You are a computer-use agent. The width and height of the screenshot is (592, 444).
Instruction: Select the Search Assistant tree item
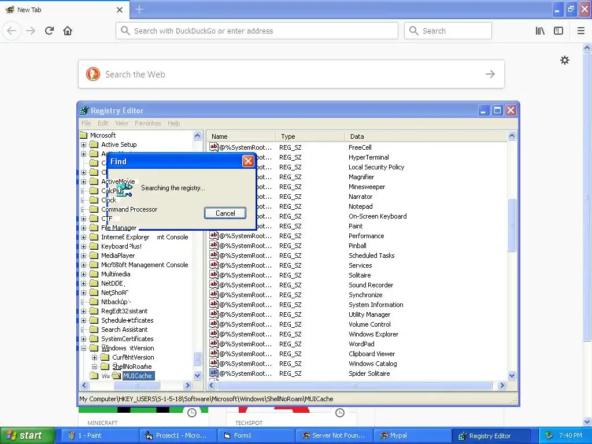pos(124,330)
